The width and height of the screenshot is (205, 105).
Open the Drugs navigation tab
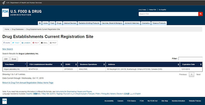(59, 23)
